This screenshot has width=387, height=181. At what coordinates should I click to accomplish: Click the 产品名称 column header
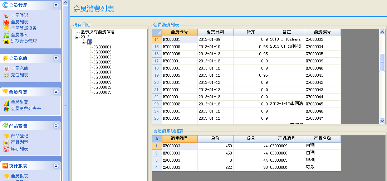coord(322,138)
